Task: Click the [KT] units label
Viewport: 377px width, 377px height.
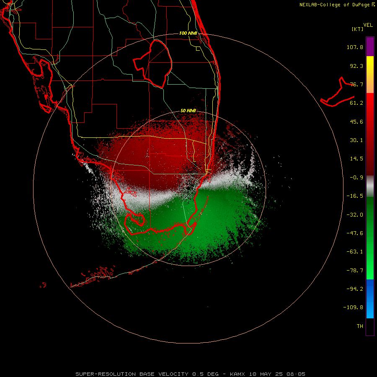Action: tap(357, 29)
